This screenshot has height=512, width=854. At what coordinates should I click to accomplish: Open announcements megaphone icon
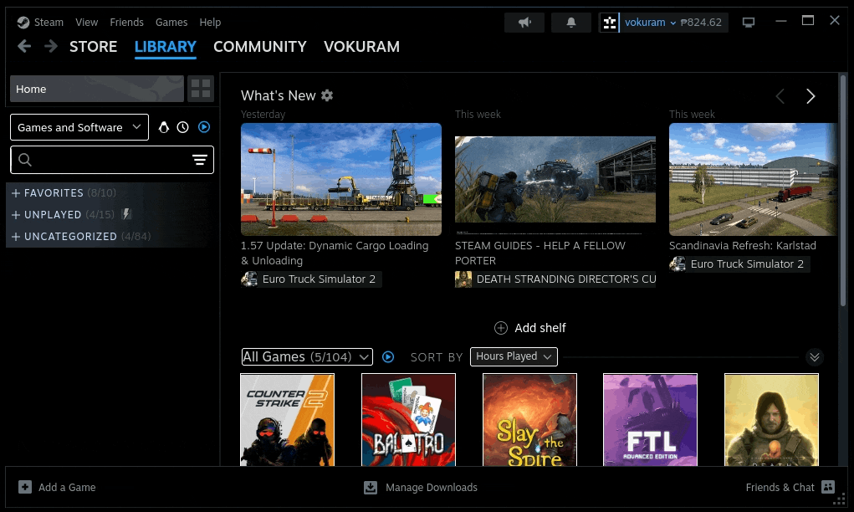[524, 23]
